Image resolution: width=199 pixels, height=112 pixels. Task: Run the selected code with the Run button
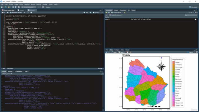(x=86, y=12)
